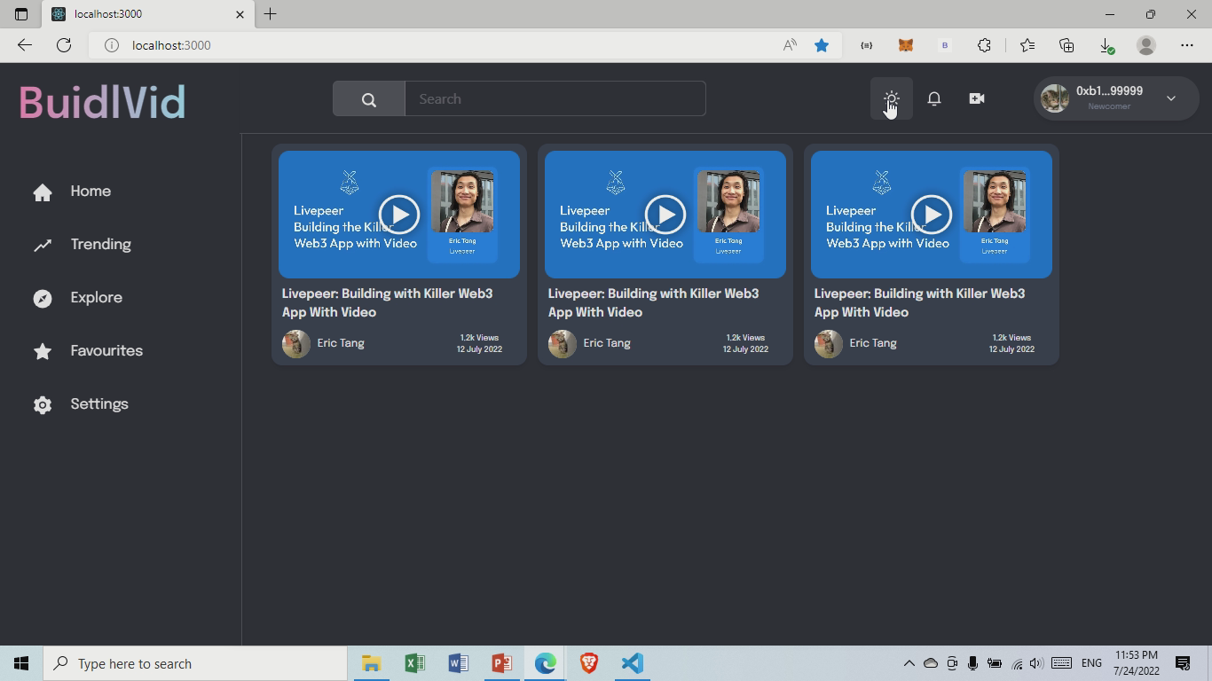Click the upload video camera icon

pyautogui.click(x=977, y=98)
